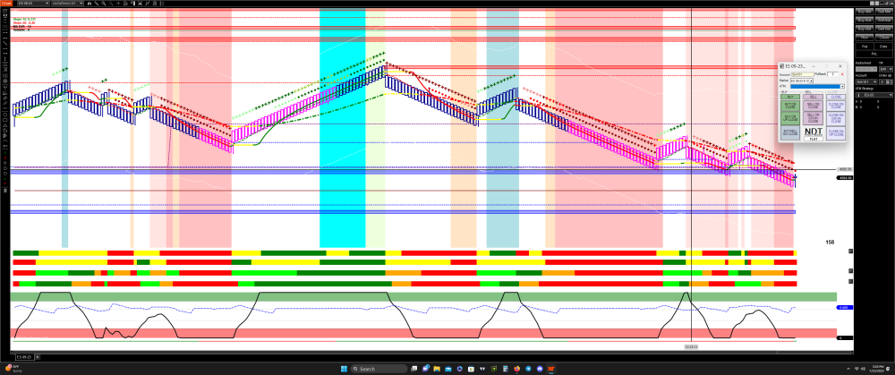Open the TIF dropdown in Chart Trader

(x=886, y=69)
